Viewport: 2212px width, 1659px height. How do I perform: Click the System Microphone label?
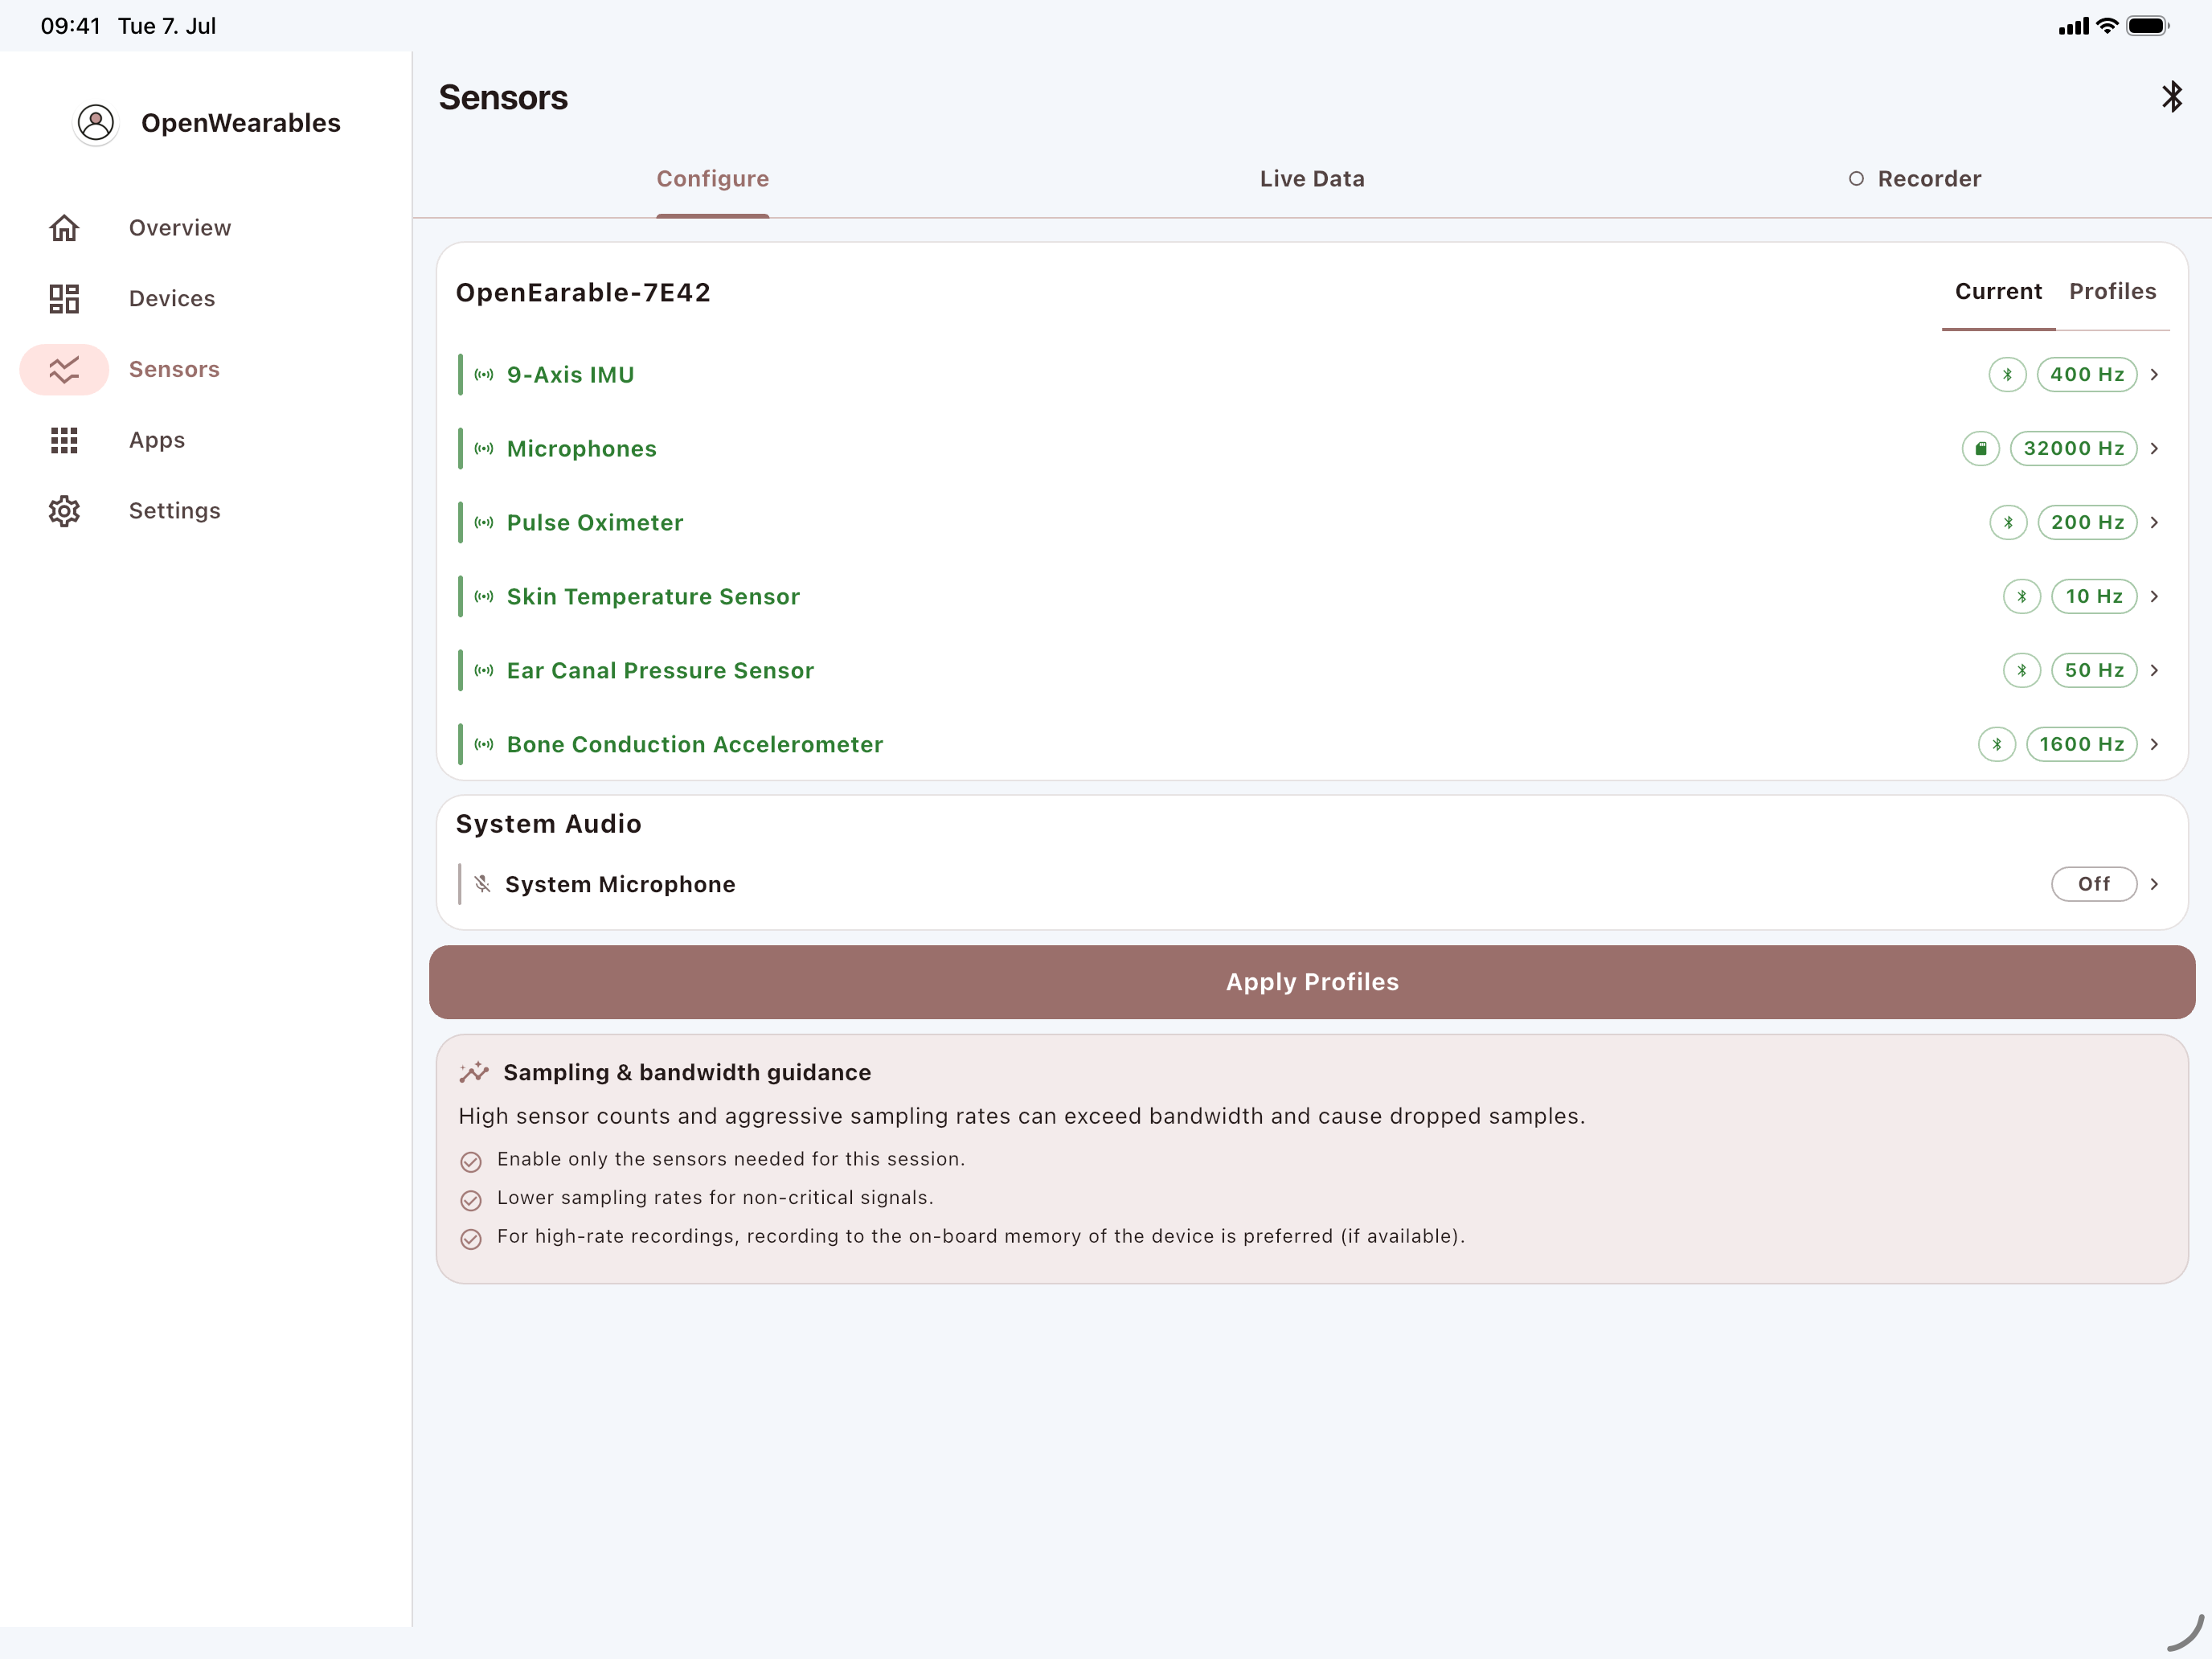point(620,884)
